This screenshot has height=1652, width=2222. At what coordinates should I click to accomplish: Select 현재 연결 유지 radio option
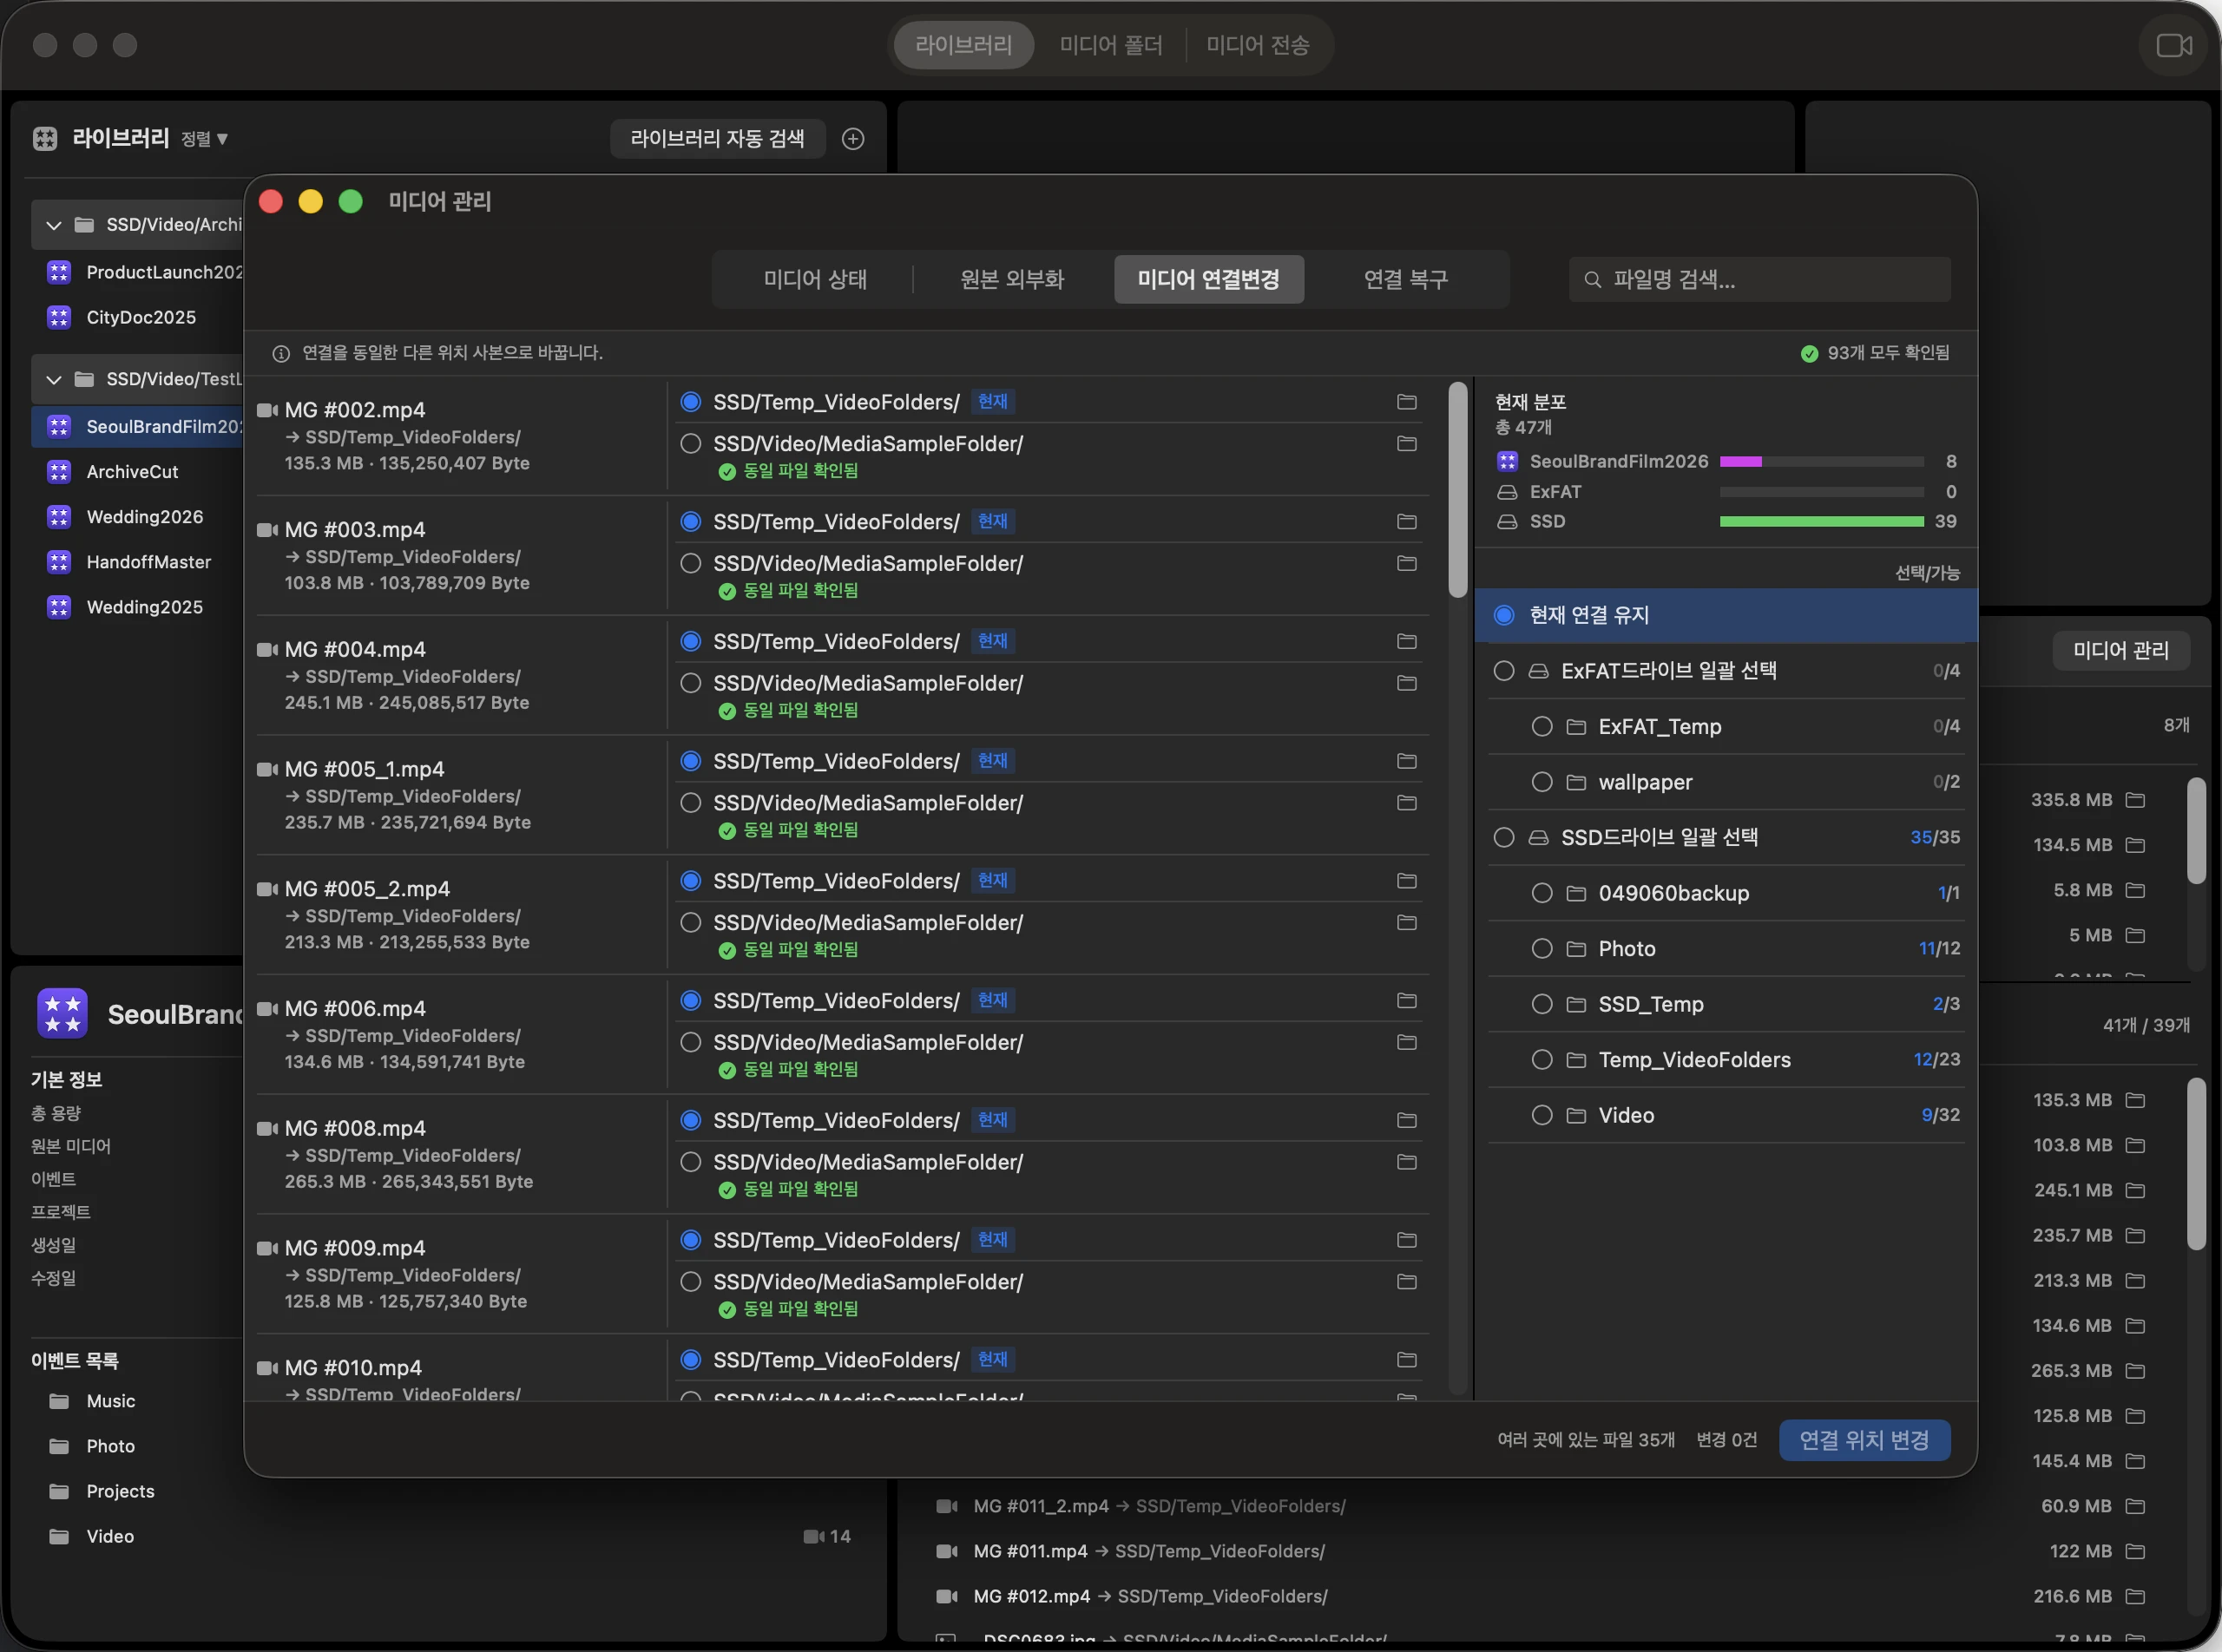(x=1503, y=615)
